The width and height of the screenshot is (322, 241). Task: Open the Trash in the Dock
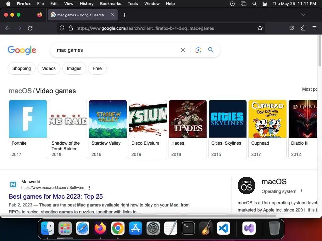(275, 228)
